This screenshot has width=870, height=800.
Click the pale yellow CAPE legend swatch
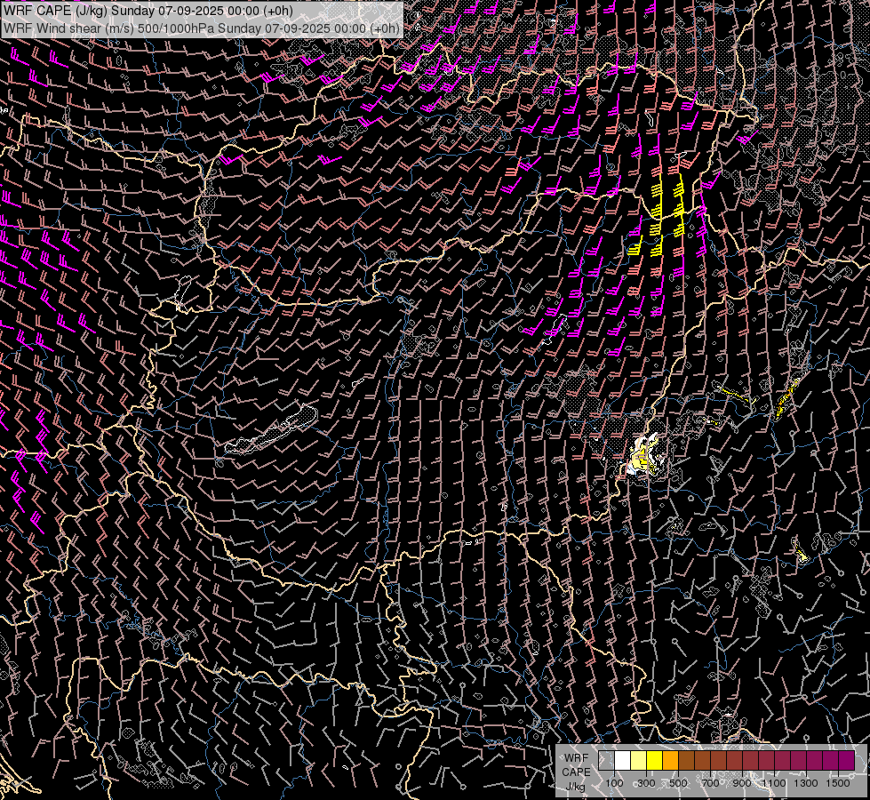point(639,761)
